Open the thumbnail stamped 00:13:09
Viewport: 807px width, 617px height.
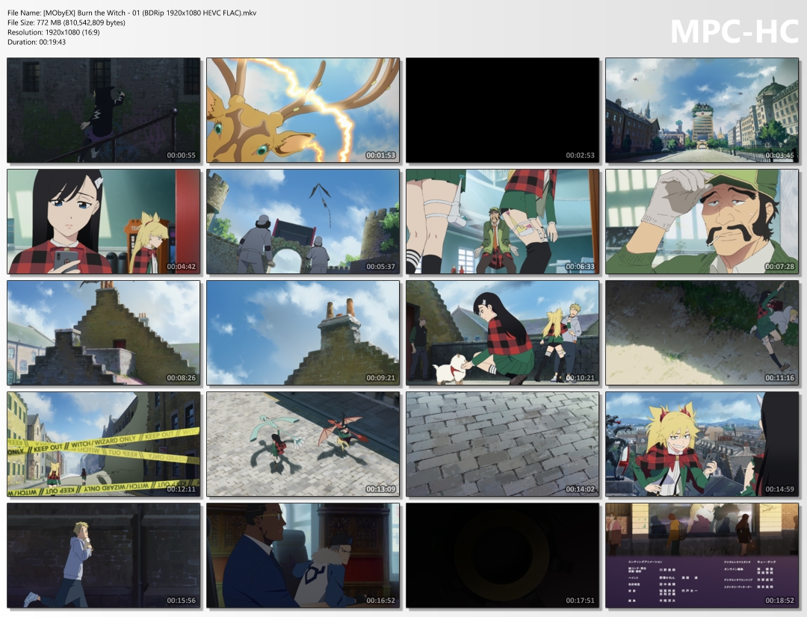pos(303,444)
